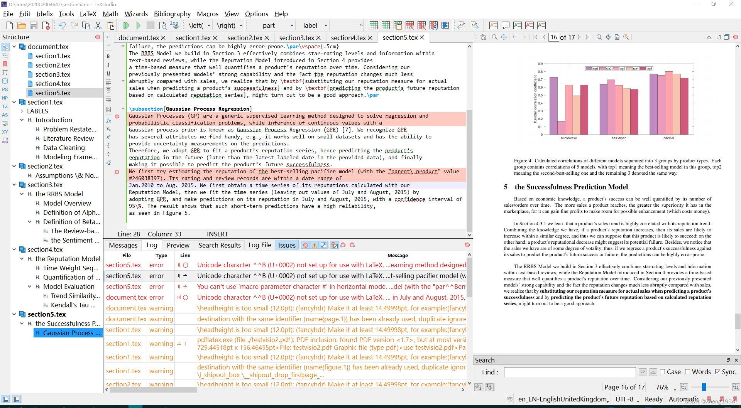Open the PDF search magnifier in the viewer
This screenshot has width=741, height=408.
click(494, 37)
